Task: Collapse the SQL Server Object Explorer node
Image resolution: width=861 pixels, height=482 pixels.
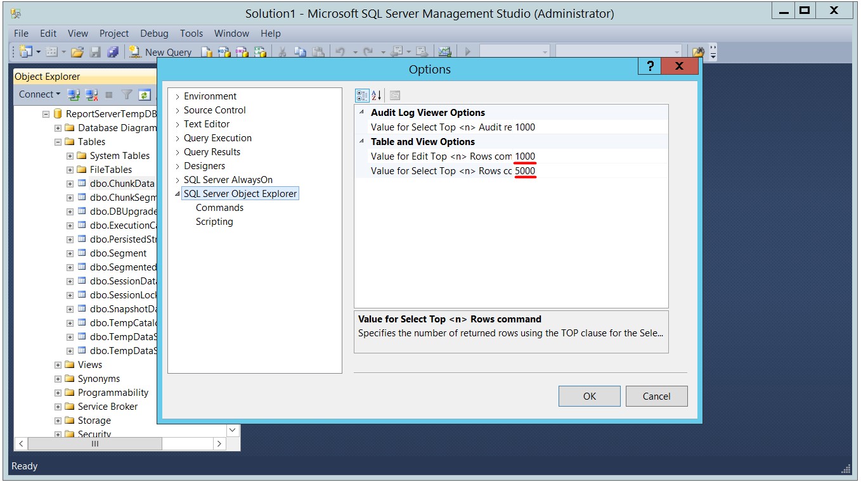Action: (x=178, y=194)
